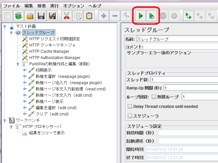Check Delay Thread creation until needed
The image size is (218, 163).
pos(130,107)
